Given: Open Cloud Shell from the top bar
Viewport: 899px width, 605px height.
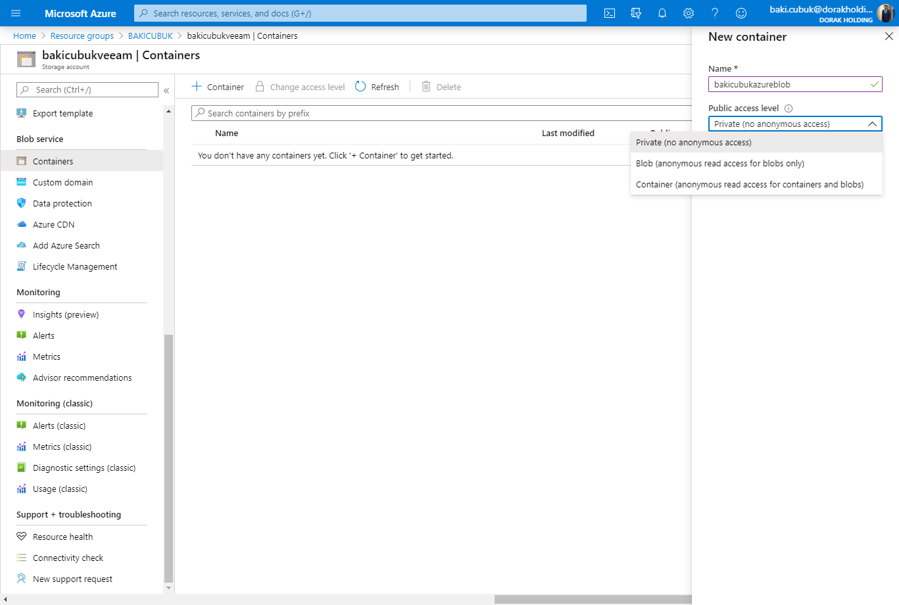Looking at the screenshot, I should pyautogui.click(x=610, y=13).
